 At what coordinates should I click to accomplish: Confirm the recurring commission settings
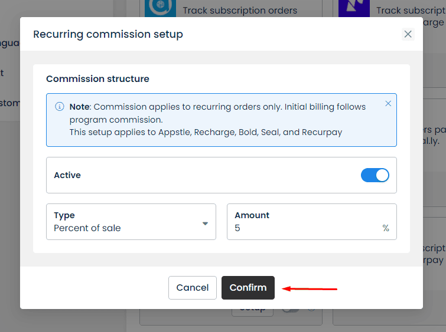coord(248,288)
